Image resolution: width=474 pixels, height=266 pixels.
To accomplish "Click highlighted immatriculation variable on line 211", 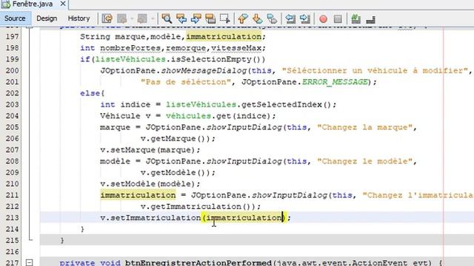I will tap(138, 195).
